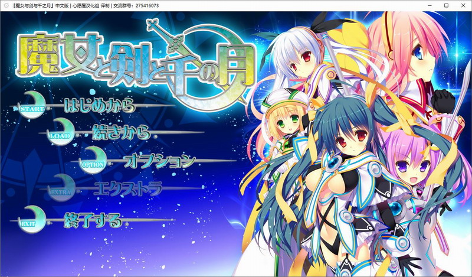Click the OPTION crescent moon icon
This screenshot has height=277, width=472.
point(93,159)
